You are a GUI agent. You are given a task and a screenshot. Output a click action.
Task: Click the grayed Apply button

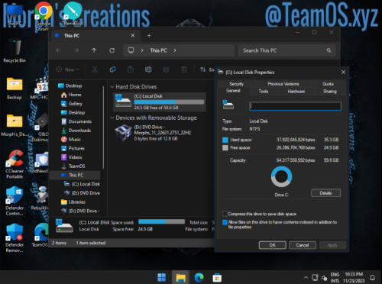[x=332, y=245]
